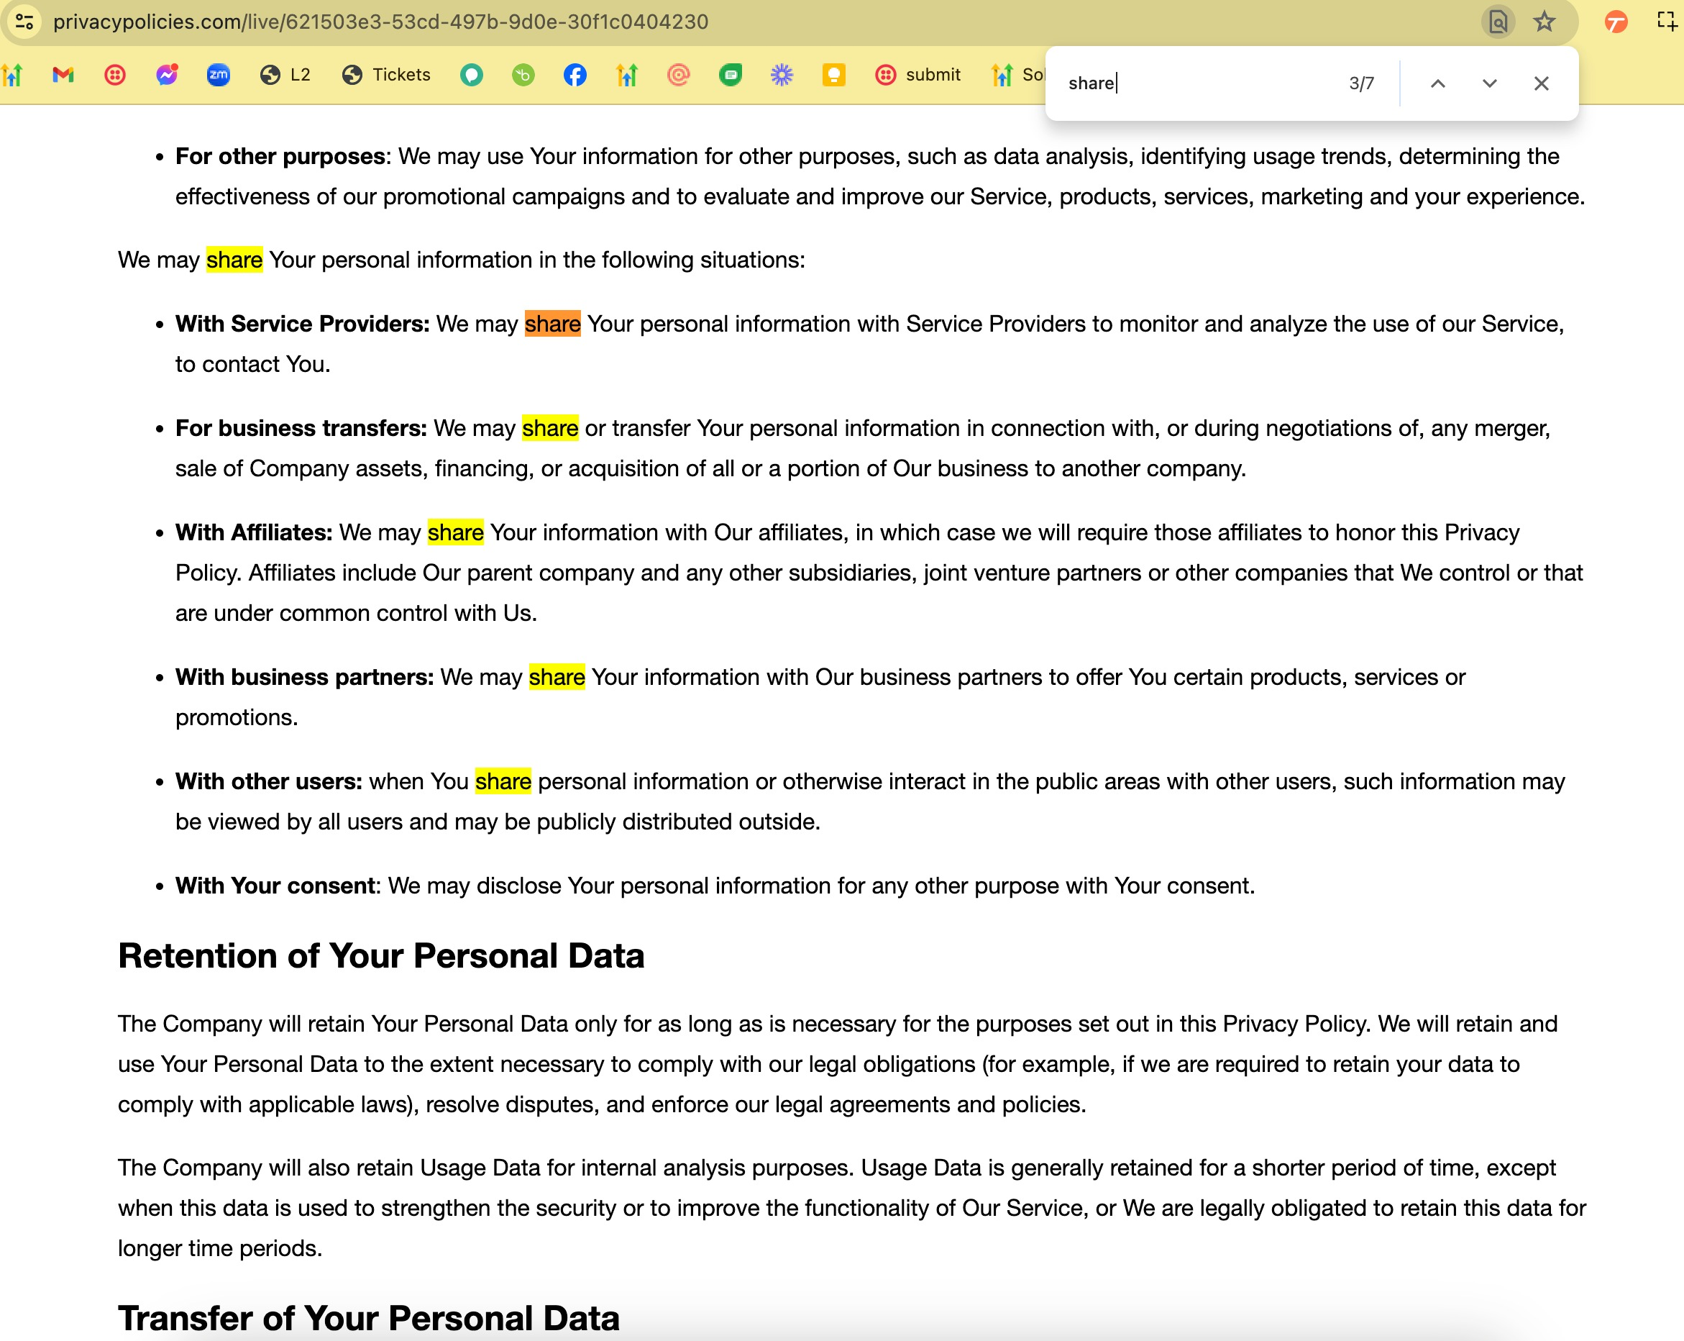Open the Messenger bookmark
The height and width of the screenshot is (1341, 1684).
(166, 75)
